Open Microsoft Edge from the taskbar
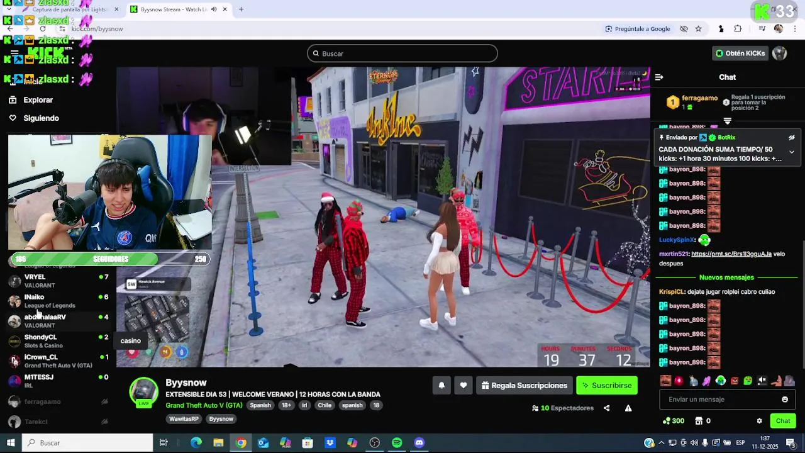This screenshot has width=805, height=453. [x=196, y=443]
